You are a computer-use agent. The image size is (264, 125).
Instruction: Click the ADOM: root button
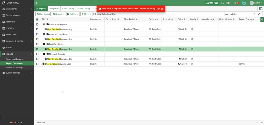(212, 3)
